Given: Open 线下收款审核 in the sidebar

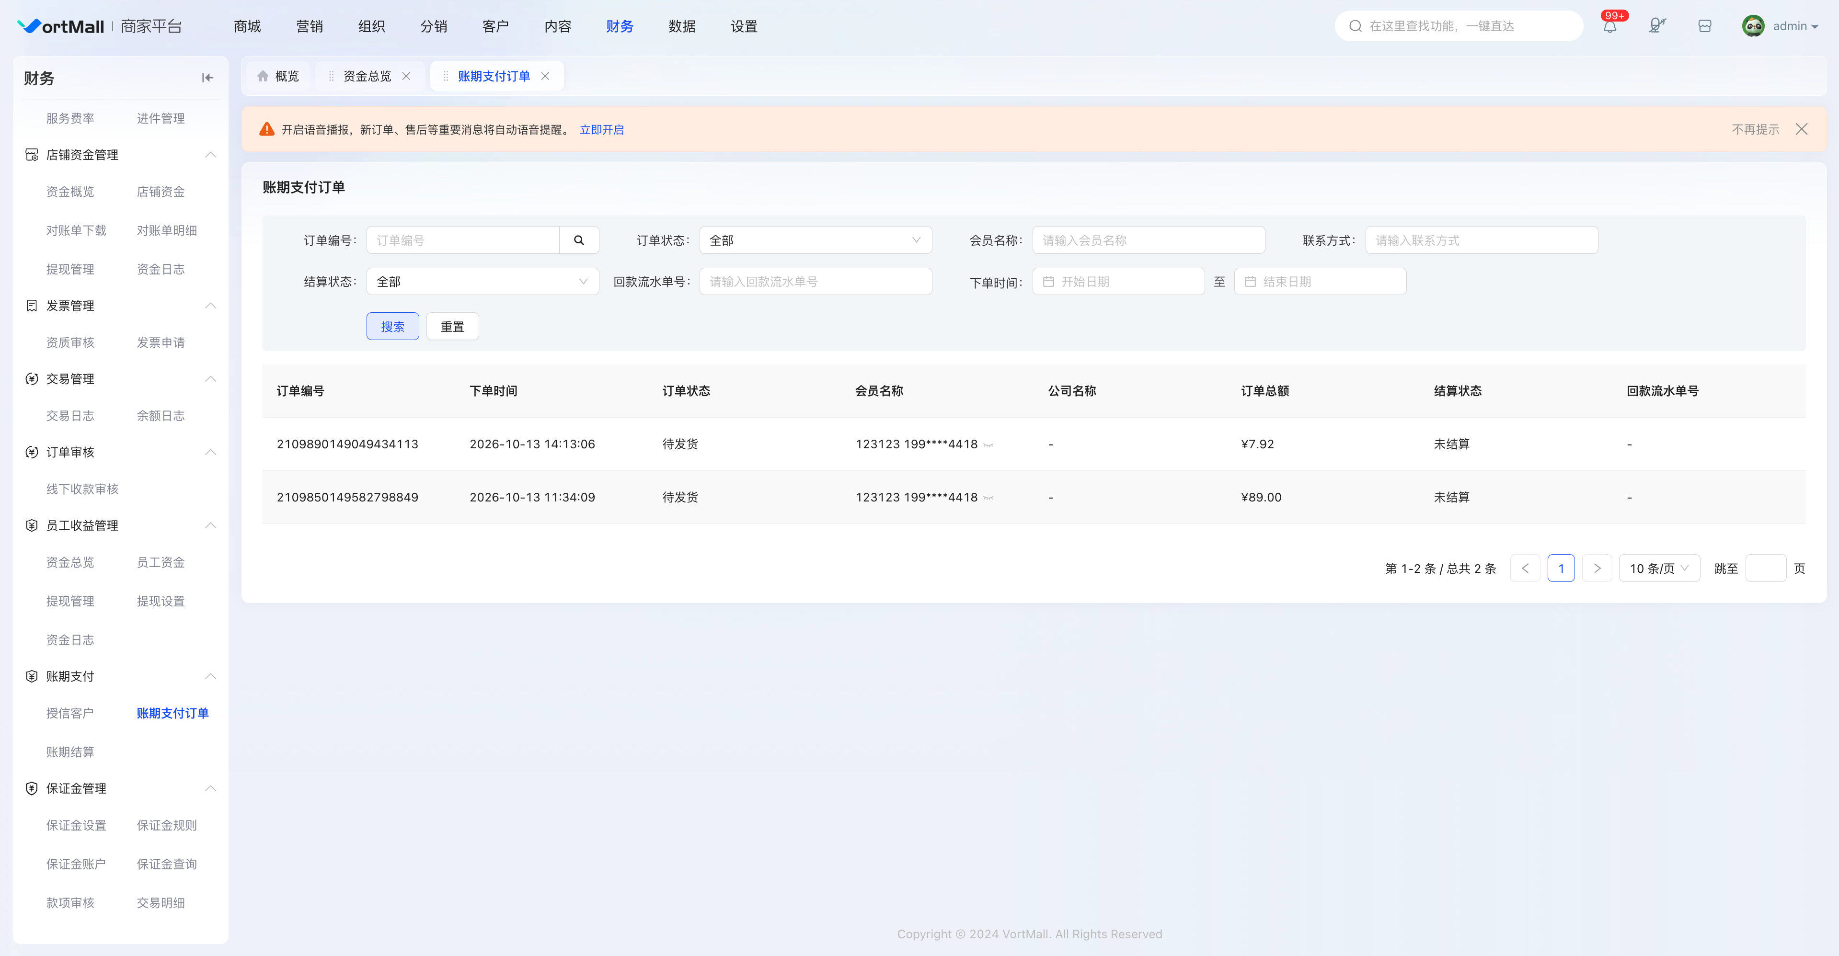Looking at the screenshot, I should tap(82, 489).
